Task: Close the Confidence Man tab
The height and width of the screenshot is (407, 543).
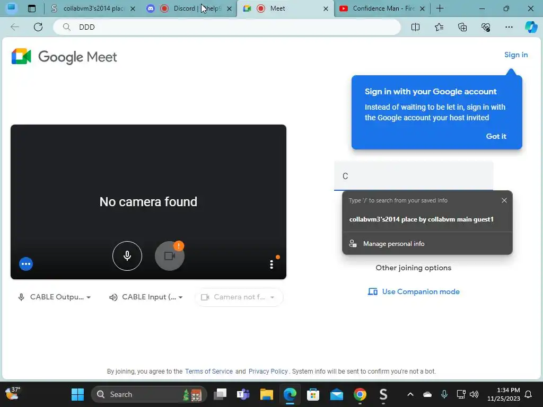Action: click(422, 8)
